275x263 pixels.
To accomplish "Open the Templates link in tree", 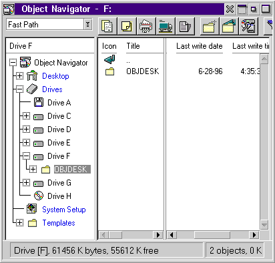I will (59, 223).
